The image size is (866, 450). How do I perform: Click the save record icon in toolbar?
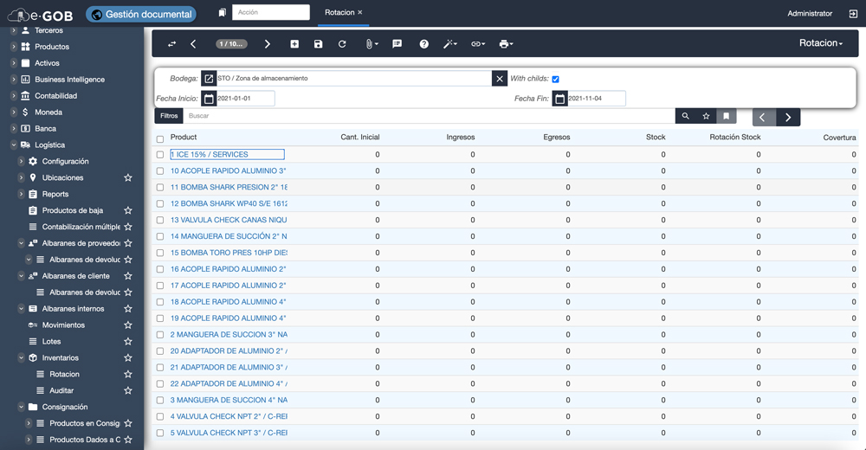click(318, 44)
